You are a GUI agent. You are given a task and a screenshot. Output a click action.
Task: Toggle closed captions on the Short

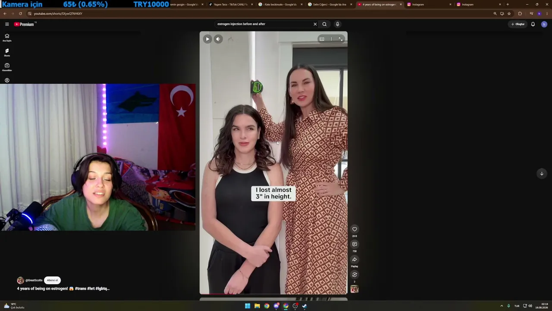pyautogui.click(x=322, y=39)
